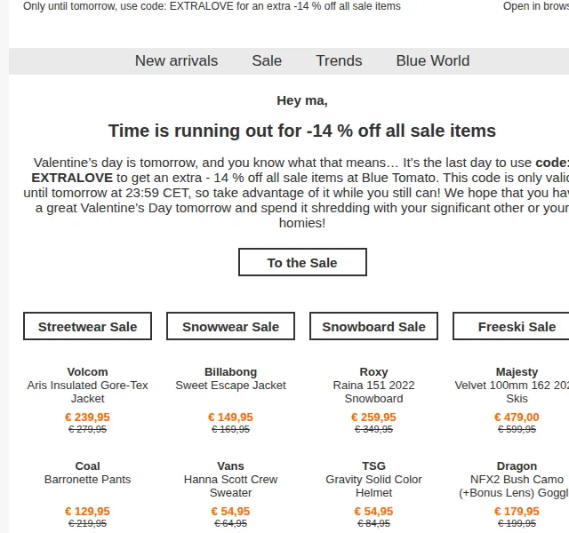Open Roxy Raina 151 2022 Snowboard

point(373,385)
